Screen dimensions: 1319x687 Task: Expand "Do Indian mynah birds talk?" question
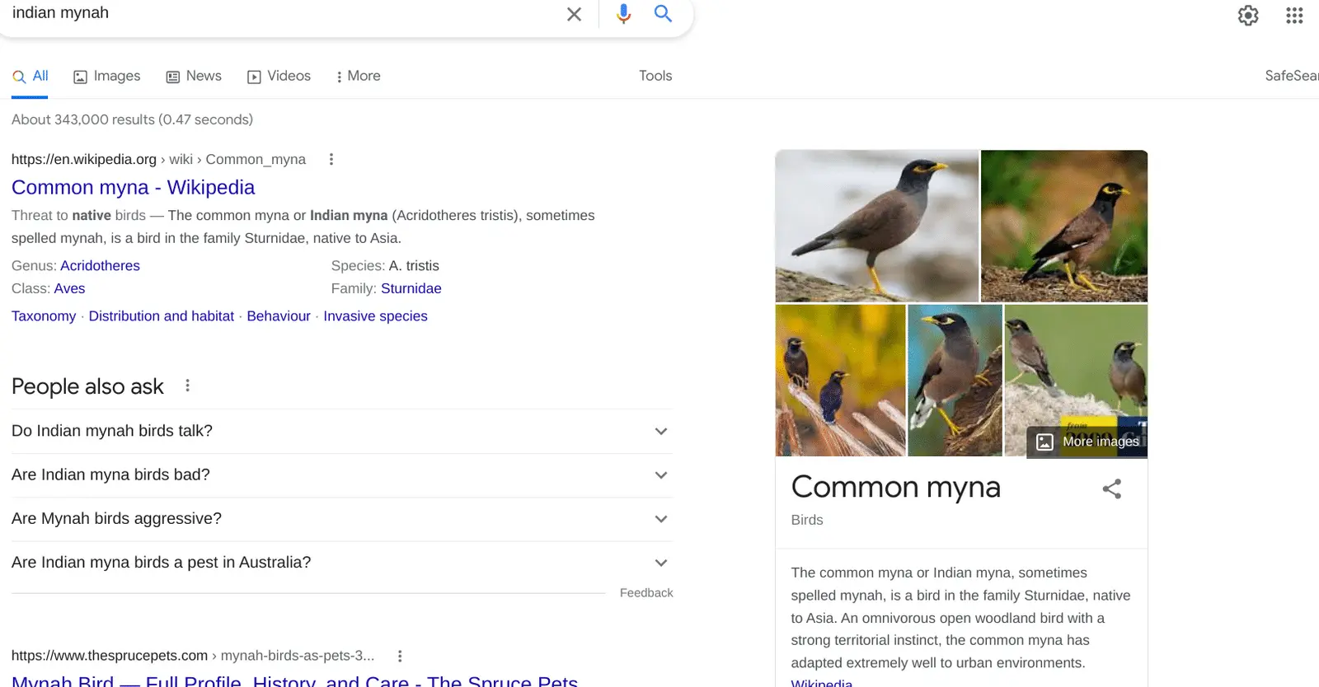pos(660,431)
